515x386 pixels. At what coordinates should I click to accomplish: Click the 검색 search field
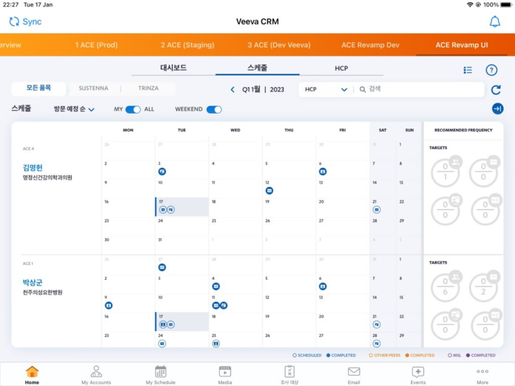(x=421, y=90)
